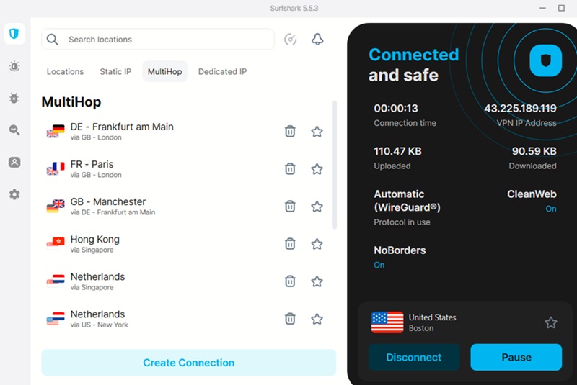Open the VPN shield sidebar icon
Screen dimensions: 577x385
pyautogui.click(x=14, y=34)
